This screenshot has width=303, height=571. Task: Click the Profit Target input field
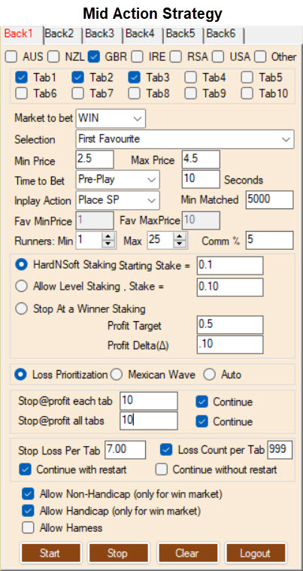[x=230, y=325]
